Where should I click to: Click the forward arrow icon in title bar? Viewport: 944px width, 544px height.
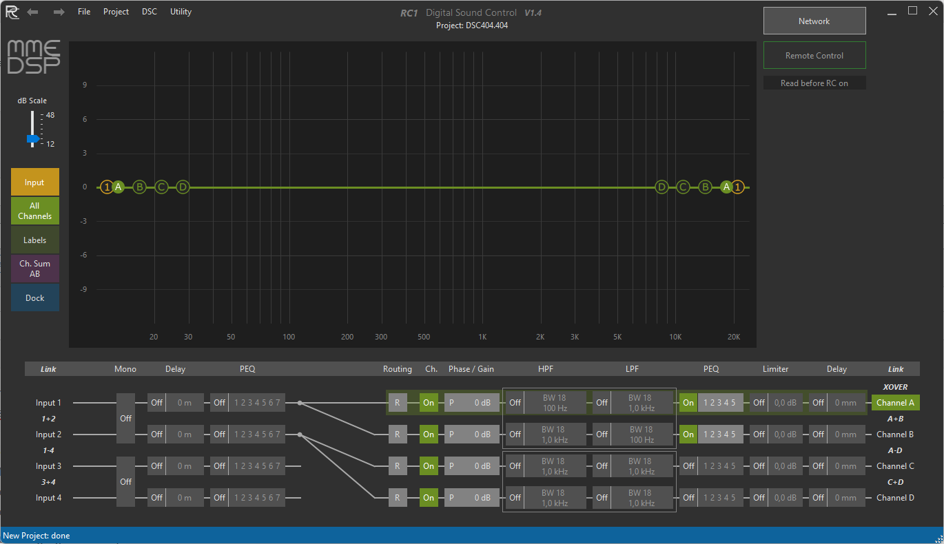coord(59,12)
